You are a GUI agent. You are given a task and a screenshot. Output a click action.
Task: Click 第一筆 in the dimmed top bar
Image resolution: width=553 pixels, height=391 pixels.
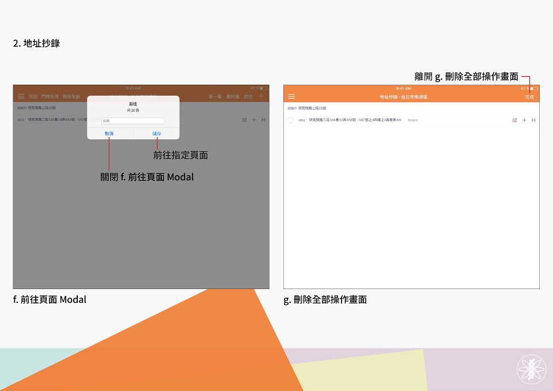click(x=215, y=96)
